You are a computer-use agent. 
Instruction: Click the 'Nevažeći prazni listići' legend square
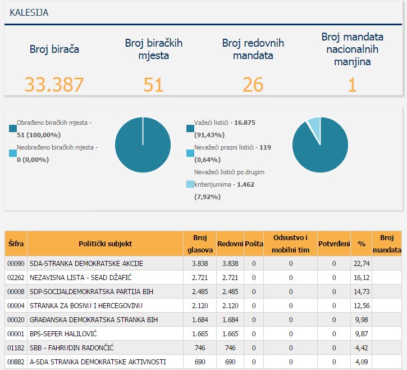tap(190, 154)
